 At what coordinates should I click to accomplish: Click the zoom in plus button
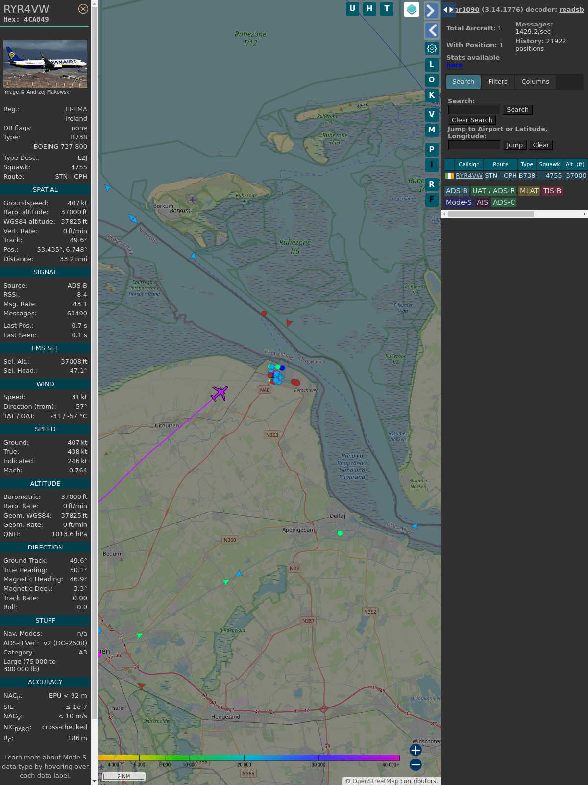[416, 750]
